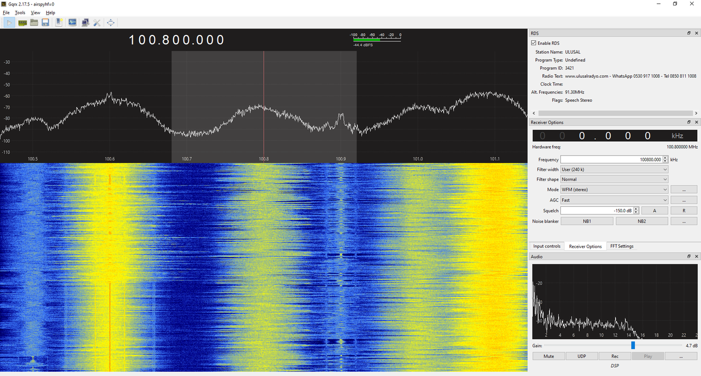
Task: Switch to the Receiver Options tab
Action: click(585, 246)
